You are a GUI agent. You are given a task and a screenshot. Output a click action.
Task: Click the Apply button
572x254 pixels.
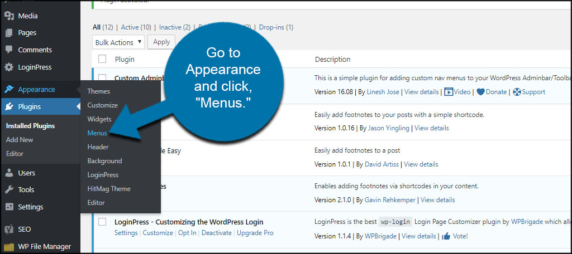161,42
